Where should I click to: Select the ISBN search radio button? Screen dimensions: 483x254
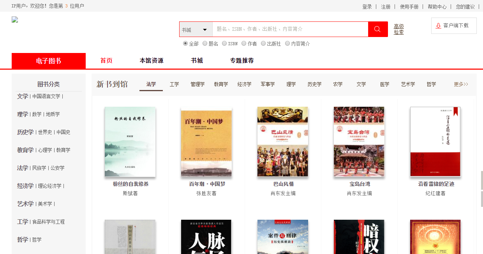(224, 44)
